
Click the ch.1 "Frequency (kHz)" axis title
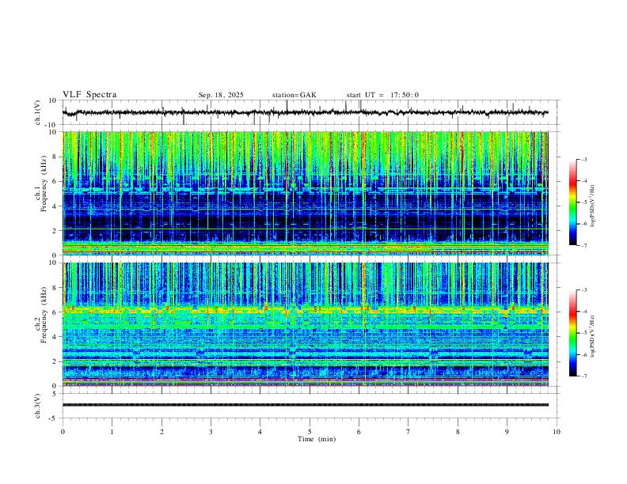click(44, 183)
